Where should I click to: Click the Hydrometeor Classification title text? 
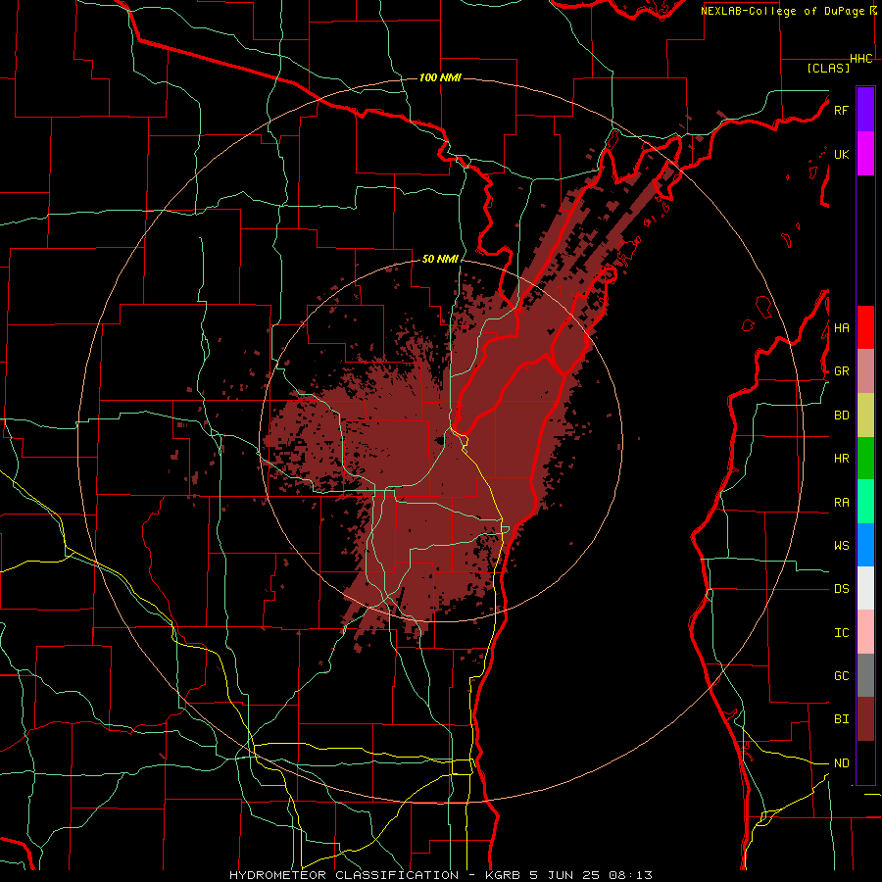tap(344, 875)
